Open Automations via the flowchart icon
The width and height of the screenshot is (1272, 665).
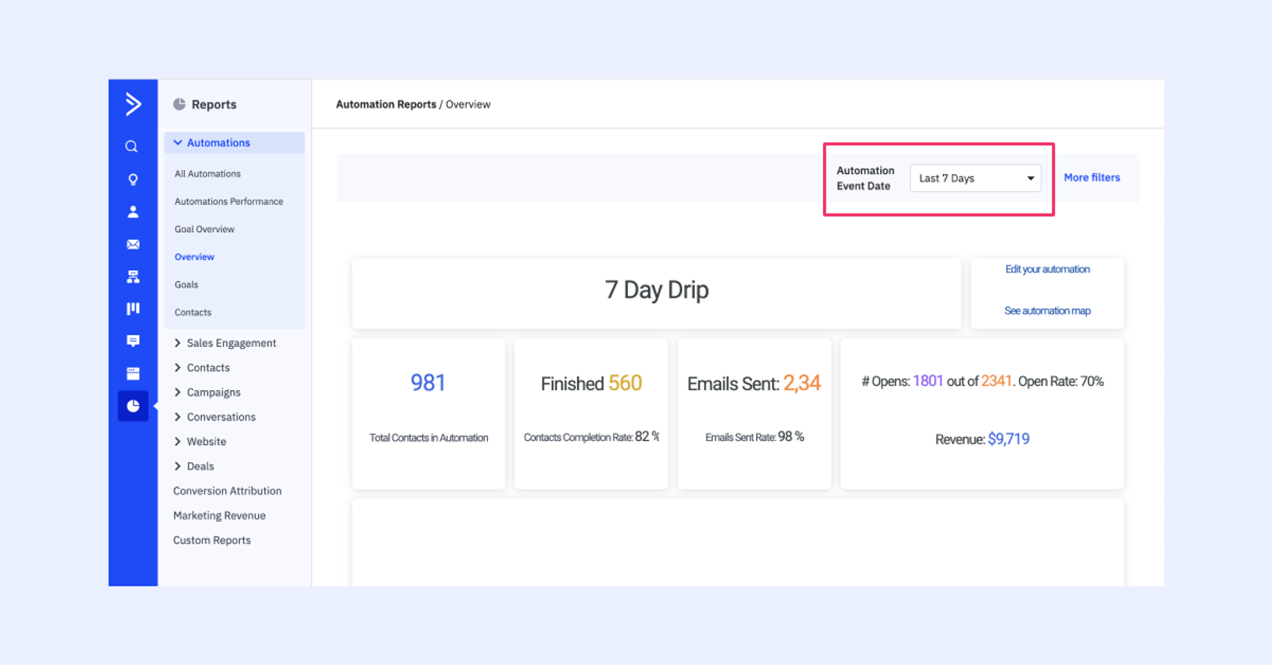133,276
